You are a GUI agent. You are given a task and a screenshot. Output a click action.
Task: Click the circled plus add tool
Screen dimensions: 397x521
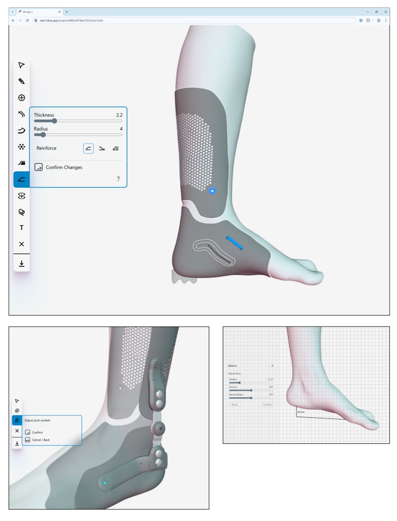(21, 98)
